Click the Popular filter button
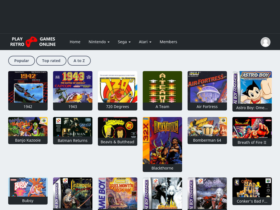Screen dimensions: 280x210 pos(21,60)
